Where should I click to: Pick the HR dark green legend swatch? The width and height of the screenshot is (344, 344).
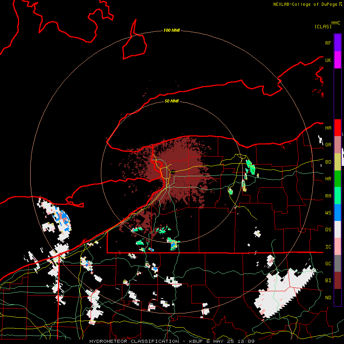pyautogui.click(x=338, y=179)
